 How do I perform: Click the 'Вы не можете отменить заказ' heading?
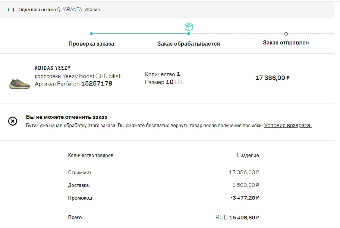click(67, 117)
